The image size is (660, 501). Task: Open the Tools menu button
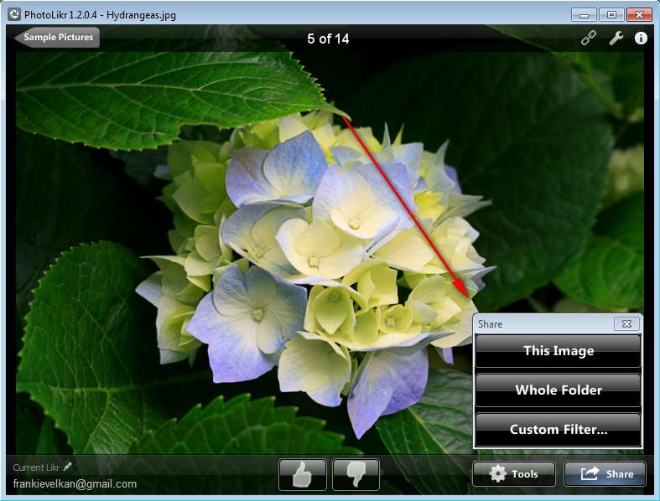pos(513,474)
